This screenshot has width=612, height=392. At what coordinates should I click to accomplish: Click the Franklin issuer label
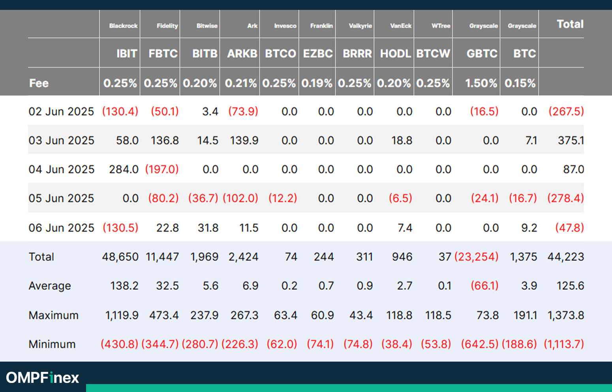(x=321, y=26)
